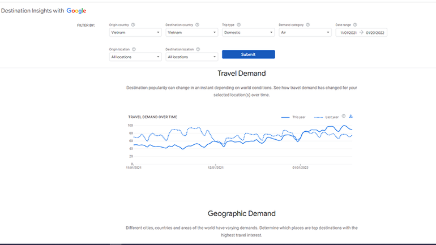Click help icon beside Destination country
This screenshot has height=245, width=436.
coord(197,25)
